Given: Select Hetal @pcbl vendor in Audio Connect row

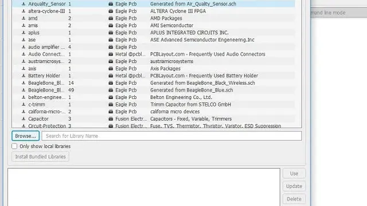Looking at the screenshot, I should 130,54.
